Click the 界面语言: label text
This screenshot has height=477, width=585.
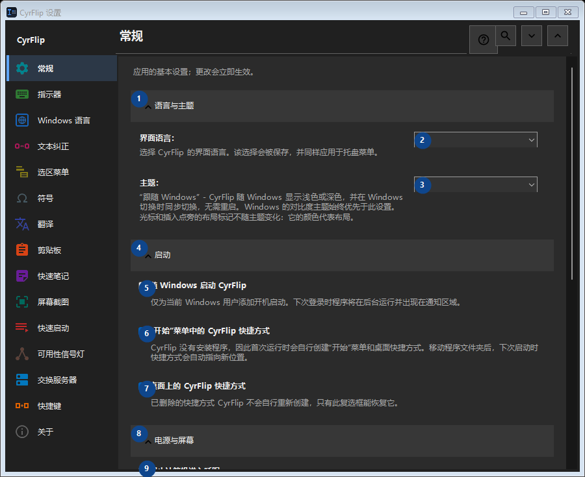pyautogui.click(x=157, y=138)
